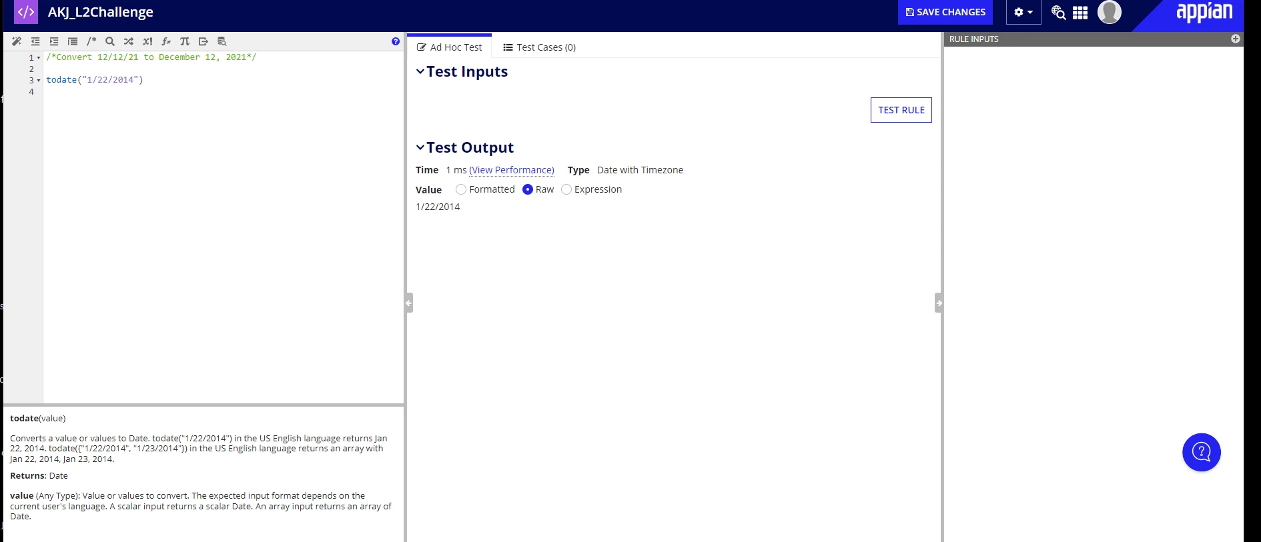Click the 'Returns: Date' documentation line
Screen dimensions: 1261x542
[39, 476]
